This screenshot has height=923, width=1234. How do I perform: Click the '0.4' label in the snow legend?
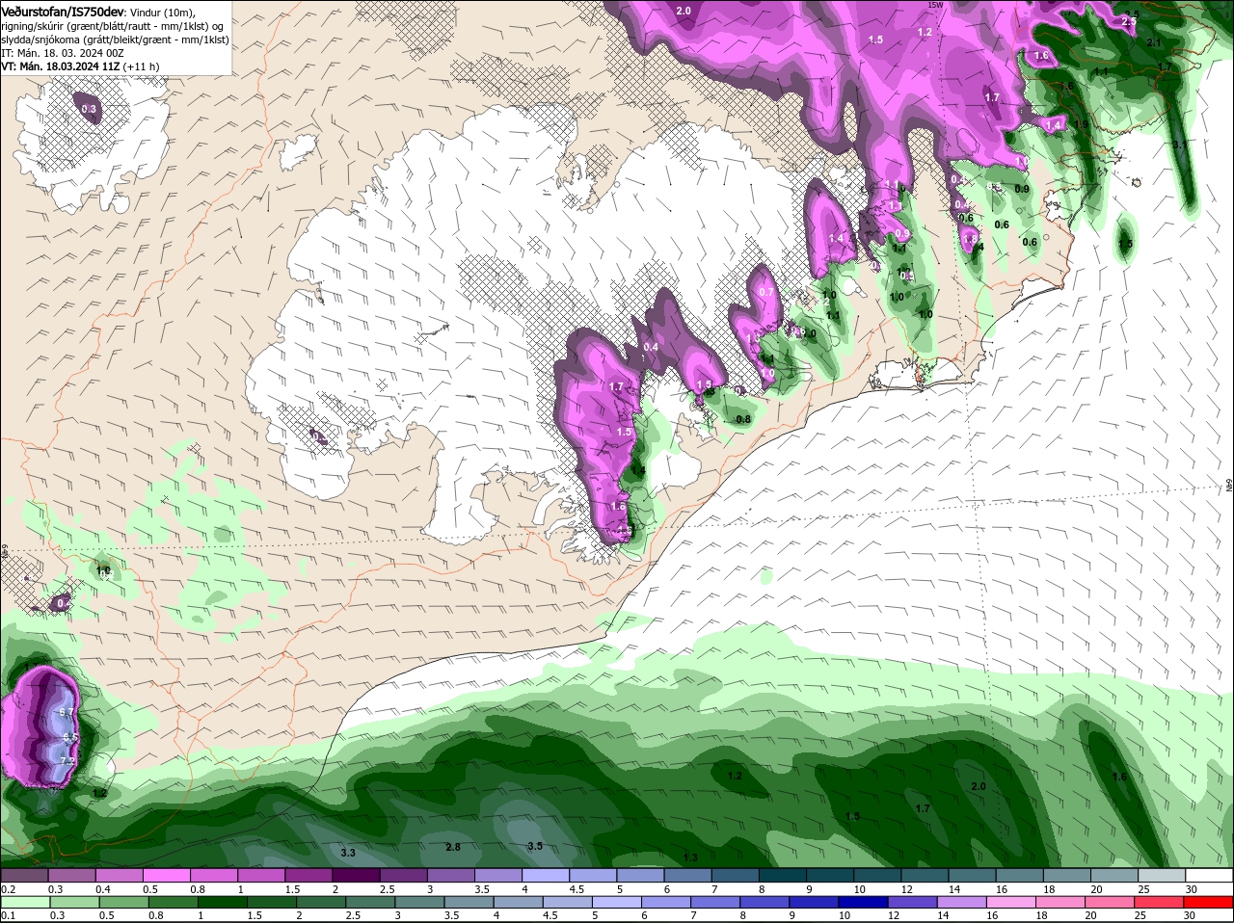click(x=102, y=889)
